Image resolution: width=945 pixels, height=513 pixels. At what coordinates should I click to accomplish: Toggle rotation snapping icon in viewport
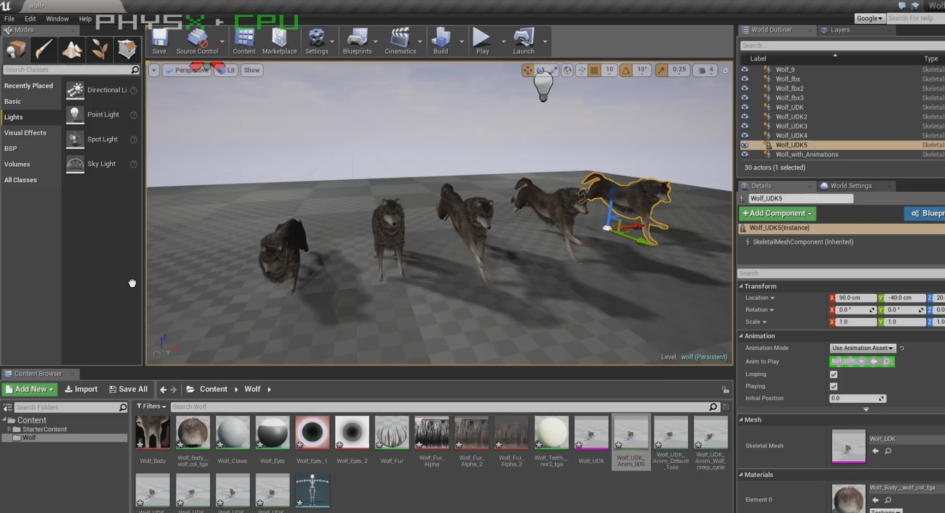[x=626, y=70]
